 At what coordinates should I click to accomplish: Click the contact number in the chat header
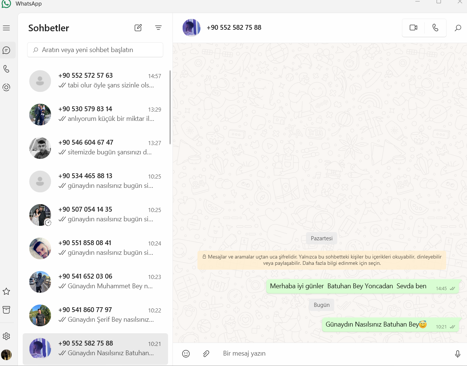[234, 28]
